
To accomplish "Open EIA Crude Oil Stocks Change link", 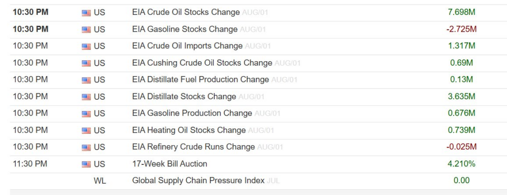I will pos(186,12).
